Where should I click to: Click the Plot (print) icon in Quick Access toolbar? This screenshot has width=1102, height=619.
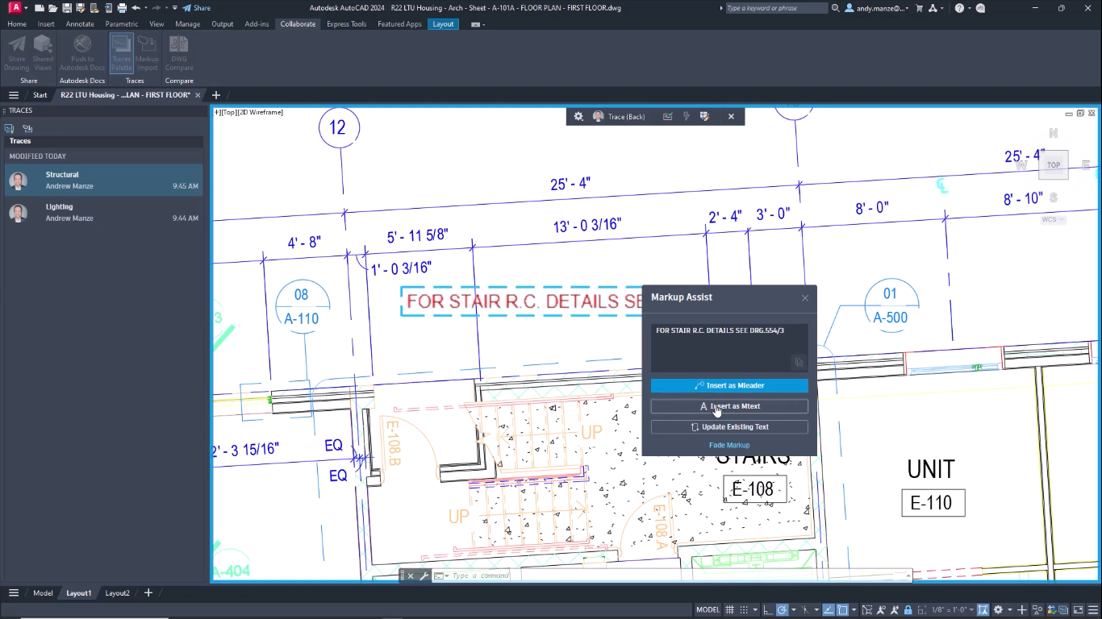[x=122, y=8]
